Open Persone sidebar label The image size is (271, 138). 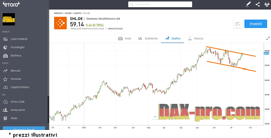click(x=16, y=79)
